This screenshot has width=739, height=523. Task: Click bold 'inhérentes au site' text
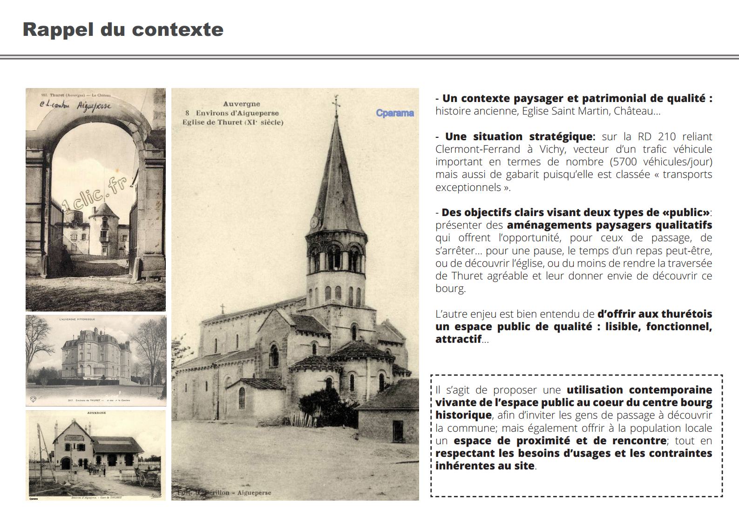pos(485,466)
